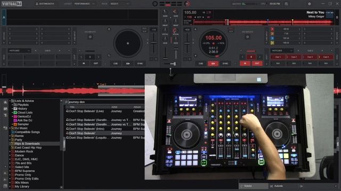Open the Layout PERFORMANCE dropdown
The height and width of the screenshot is (191, 341).
tap(84, 4)
